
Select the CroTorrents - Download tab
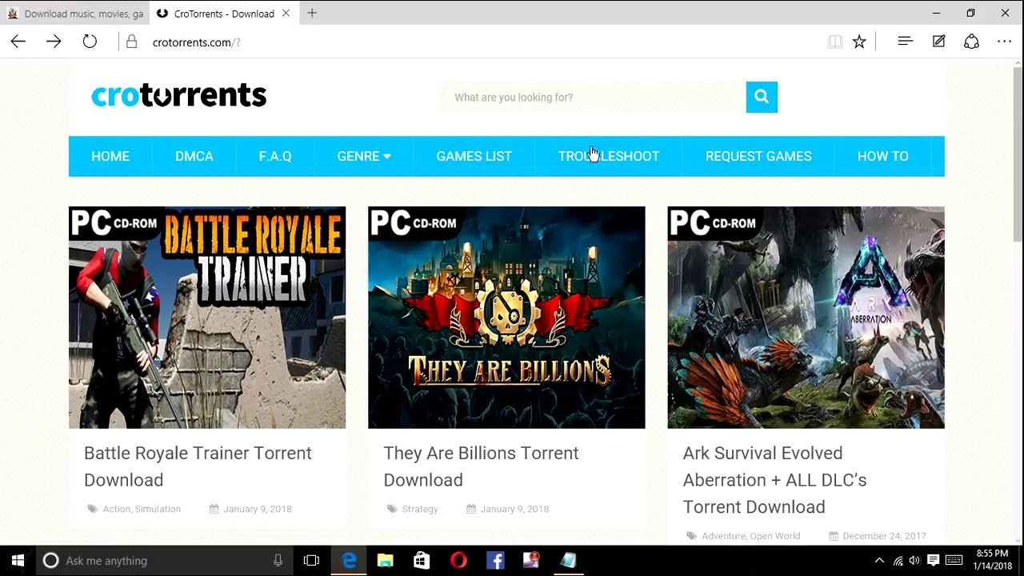(224, 14)
